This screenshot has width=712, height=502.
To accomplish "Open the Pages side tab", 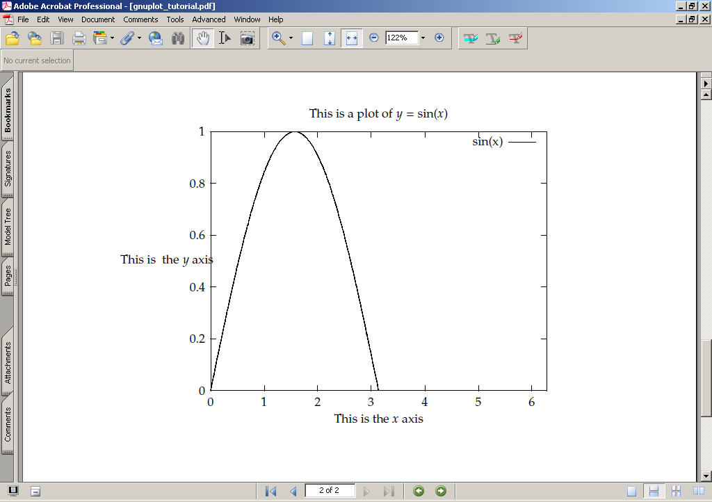I will tap(7, 276).
